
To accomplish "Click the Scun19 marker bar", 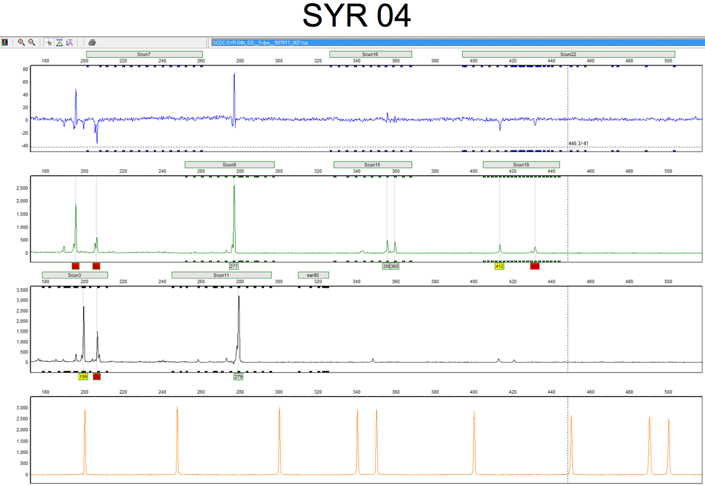I will tap(521, 165).
